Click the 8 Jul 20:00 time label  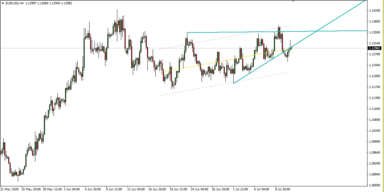(x=282, y=189)
